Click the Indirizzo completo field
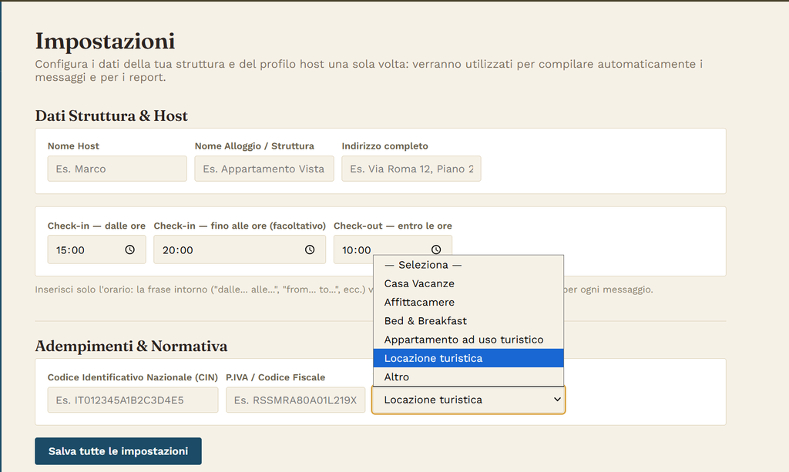 point(411,169)
